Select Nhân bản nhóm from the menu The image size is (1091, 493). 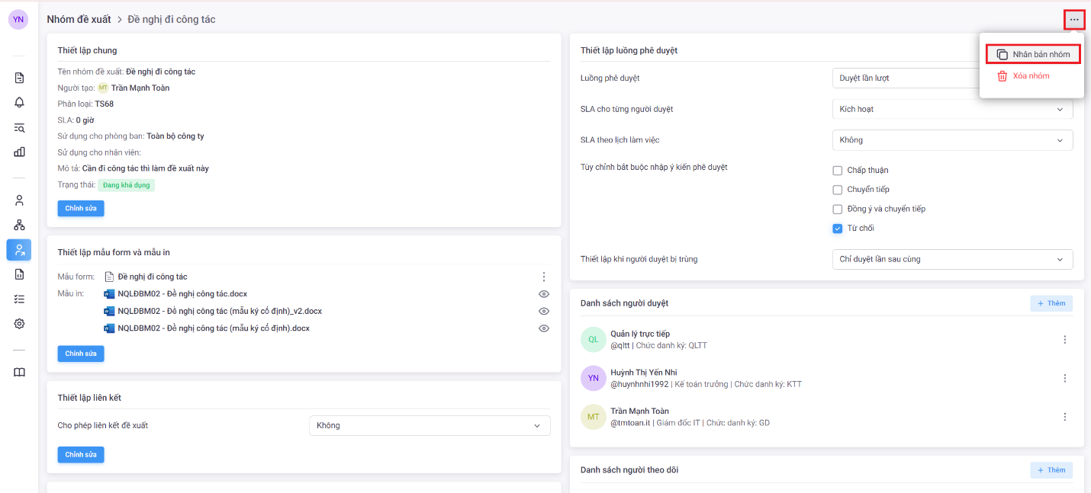[x=1033, y=55]
